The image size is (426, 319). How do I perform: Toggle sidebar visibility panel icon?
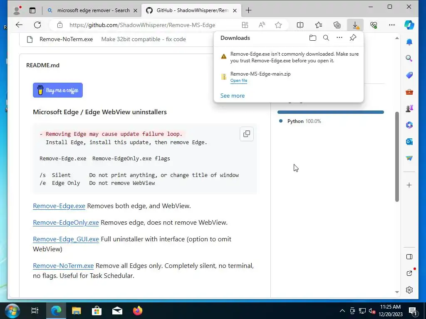(x=409, y=257)
